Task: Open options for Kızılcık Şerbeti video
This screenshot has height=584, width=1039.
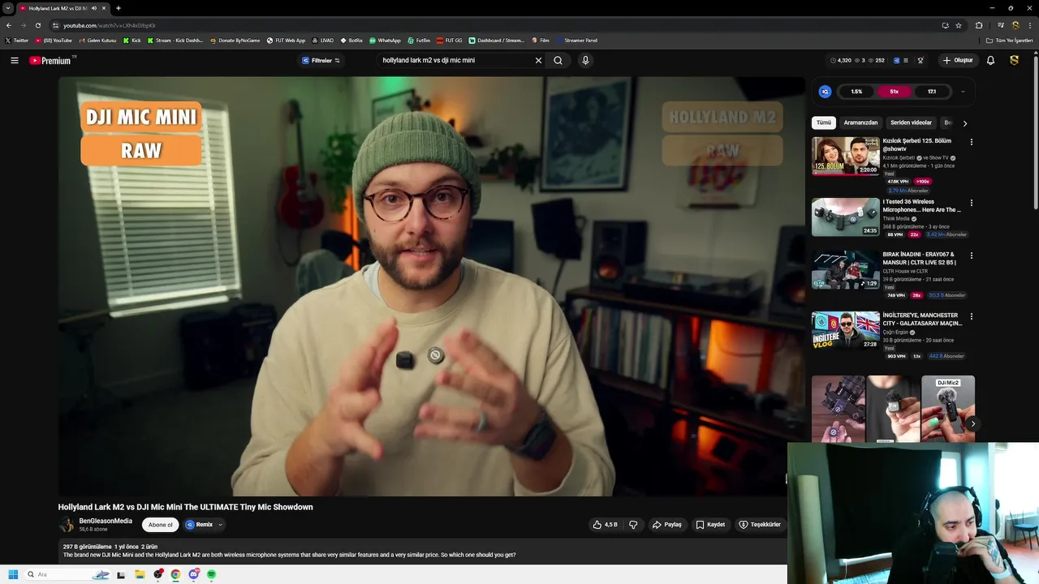Action: point(971,142)
